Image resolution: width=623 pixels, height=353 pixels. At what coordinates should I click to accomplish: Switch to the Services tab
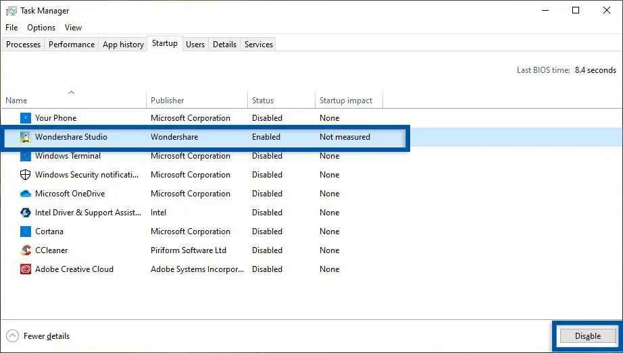click(x=259, y=45)
